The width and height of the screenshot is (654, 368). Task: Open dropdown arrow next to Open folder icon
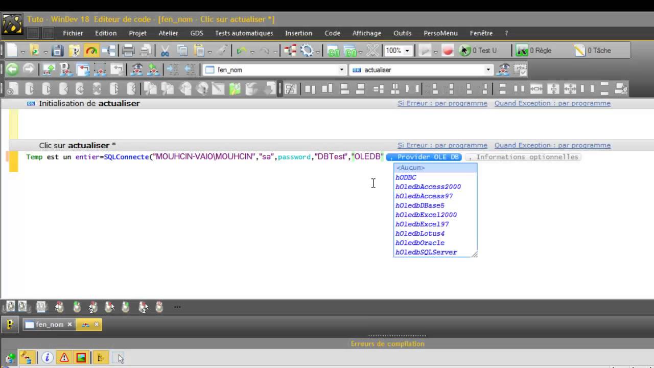pyautogui.click(x=45, y=52)
